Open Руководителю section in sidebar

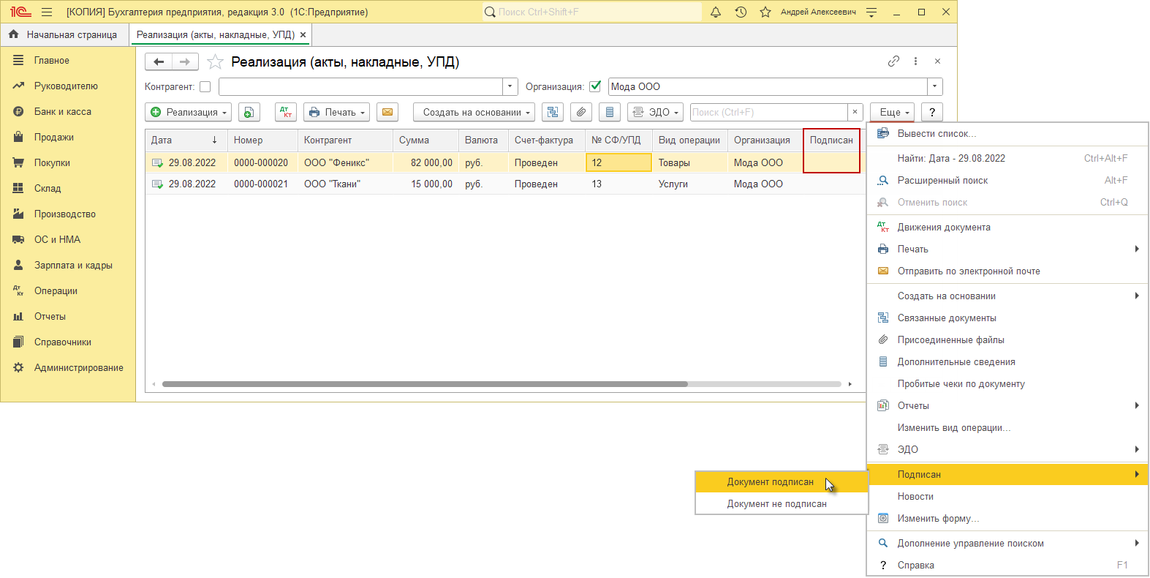(66, 86)
